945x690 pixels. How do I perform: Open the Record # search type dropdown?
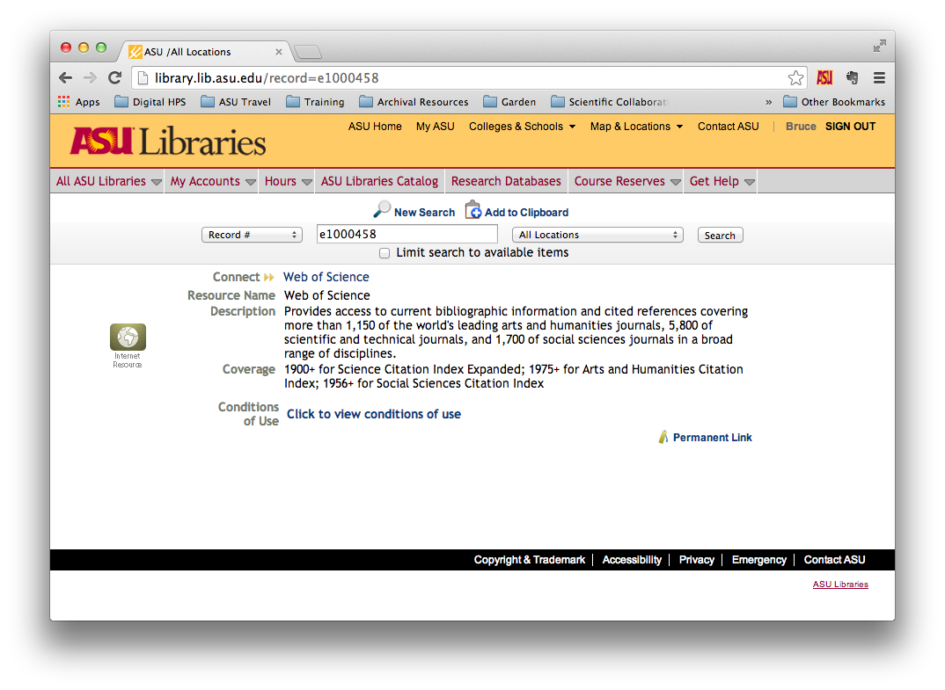click(x=252, y=235)
